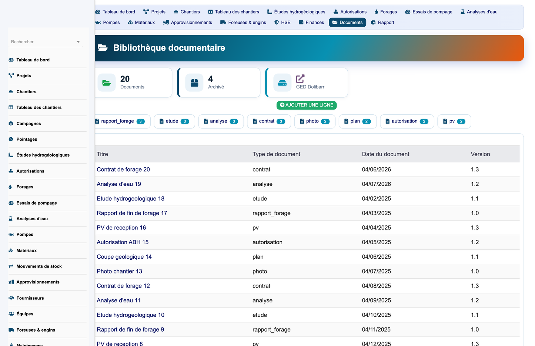
Task: Click the Foreuses & engins sidebar truck icon
Action: [x=11, y=330]
